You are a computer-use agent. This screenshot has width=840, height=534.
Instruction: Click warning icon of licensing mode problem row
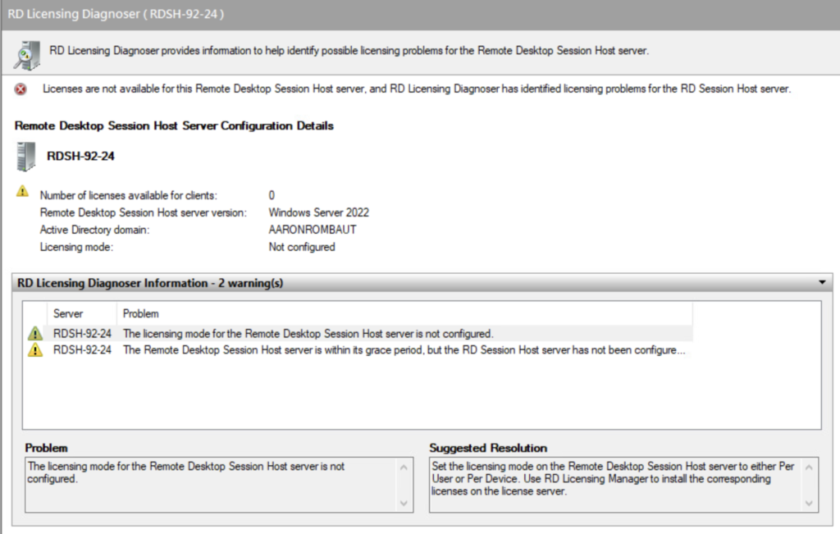coord(35,334)
